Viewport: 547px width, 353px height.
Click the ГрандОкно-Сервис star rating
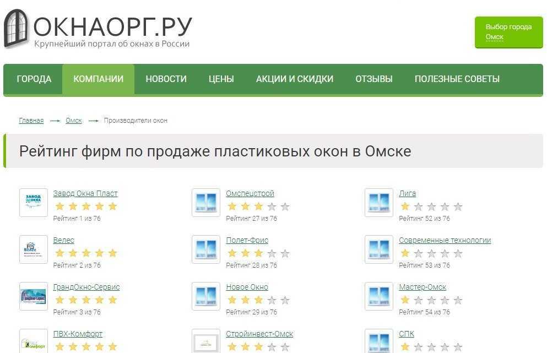[86, 300]
